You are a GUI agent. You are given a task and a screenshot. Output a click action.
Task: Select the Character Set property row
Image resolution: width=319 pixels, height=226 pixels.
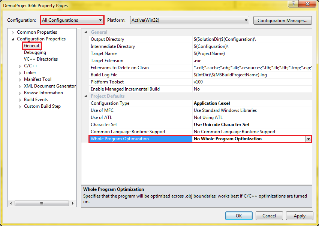click(x=141, y=125)
